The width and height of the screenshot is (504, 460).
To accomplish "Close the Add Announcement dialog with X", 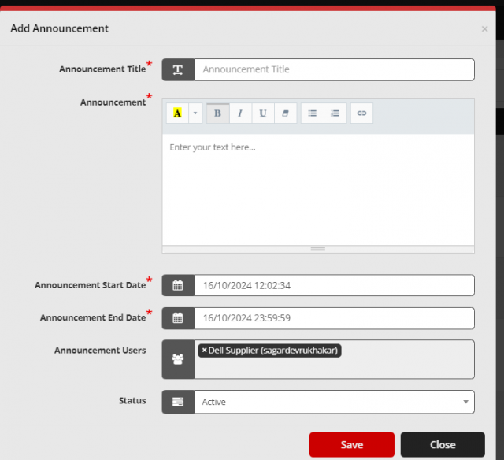I will [484, 29].
